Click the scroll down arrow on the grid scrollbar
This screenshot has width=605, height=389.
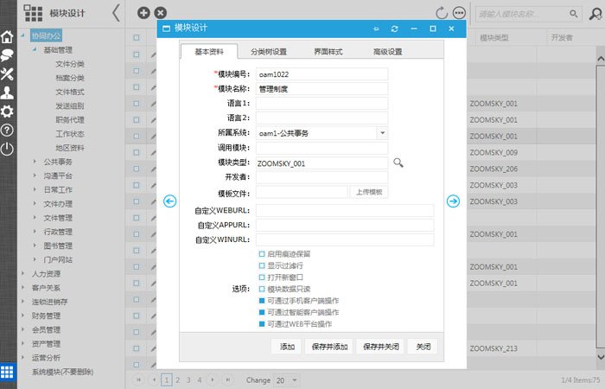[601, 356]
